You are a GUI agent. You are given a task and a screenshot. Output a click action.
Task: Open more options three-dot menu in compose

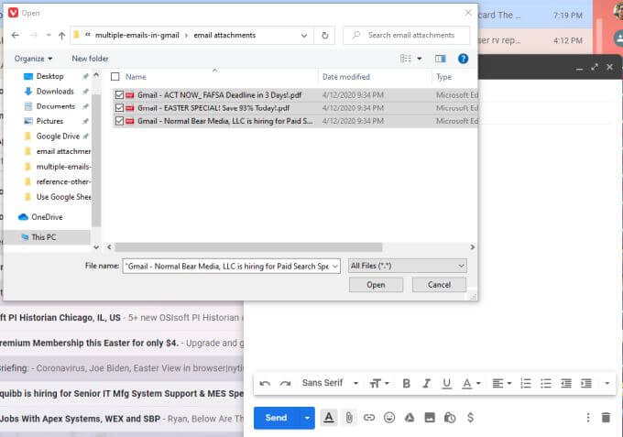click(588, 418)
